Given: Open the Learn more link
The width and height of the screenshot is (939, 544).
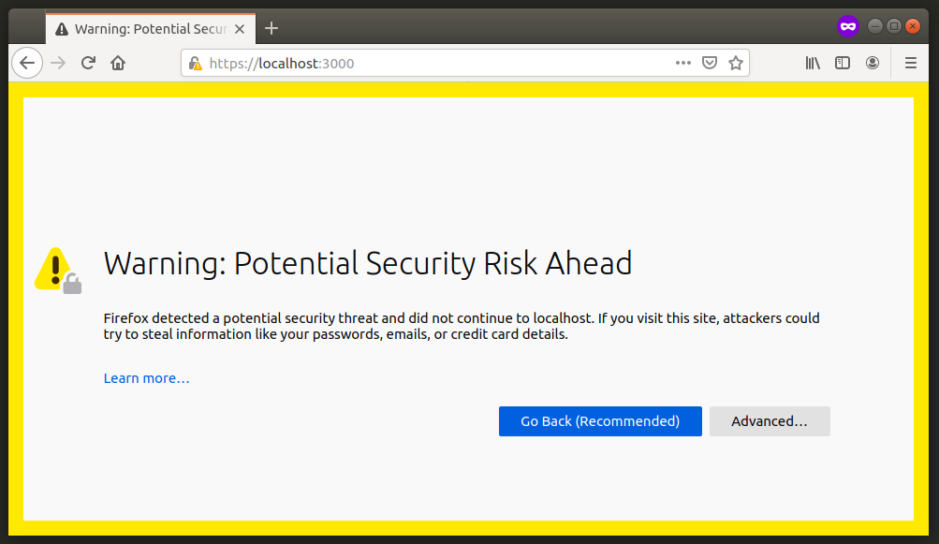Looking at the screenshot, I should click(x=146, y=377).
